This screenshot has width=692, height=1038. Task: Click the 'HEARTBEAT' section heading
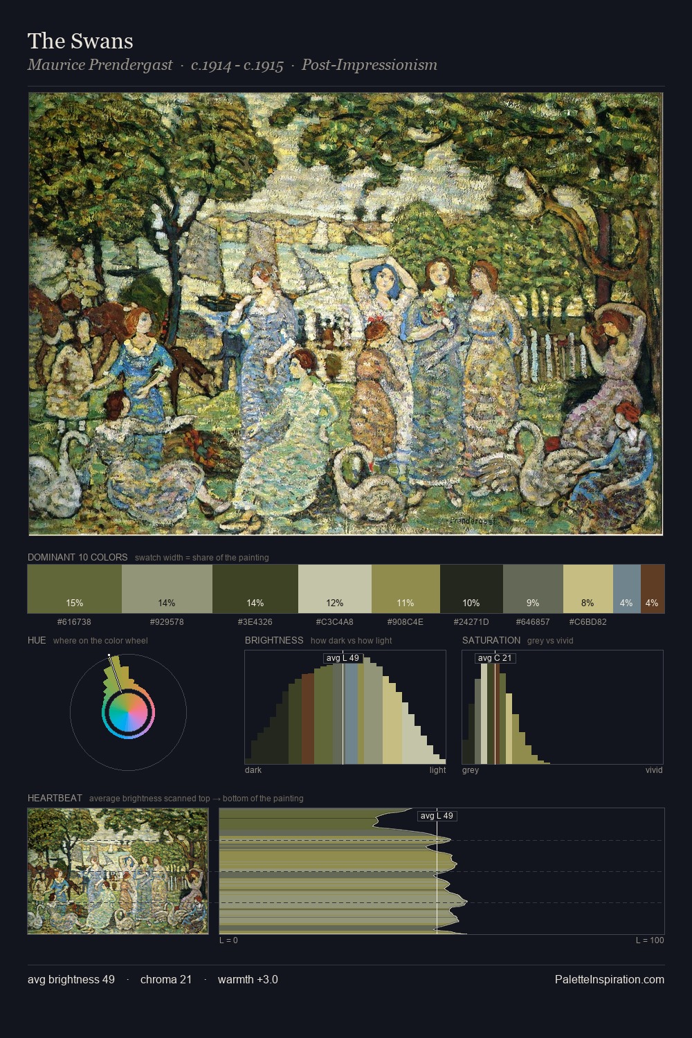(55, 798)
